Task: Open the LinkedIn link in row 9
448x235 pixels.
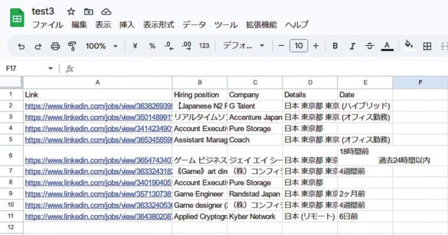Action: (98, 194)
